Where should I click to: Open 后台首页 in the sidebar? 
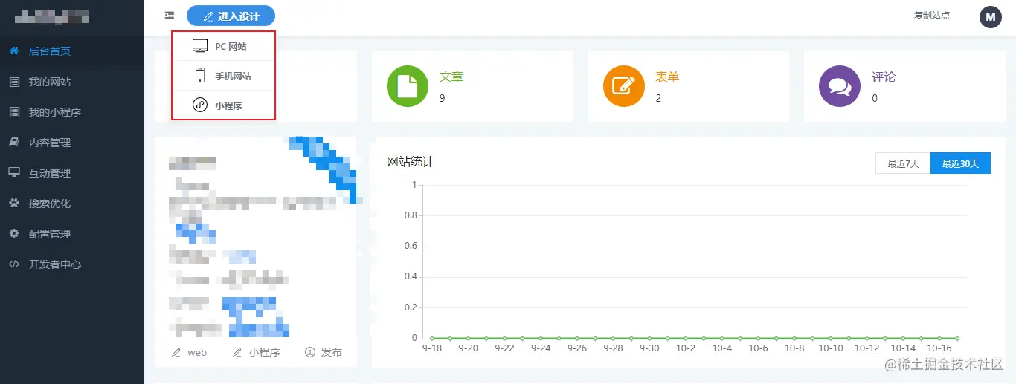72,51
